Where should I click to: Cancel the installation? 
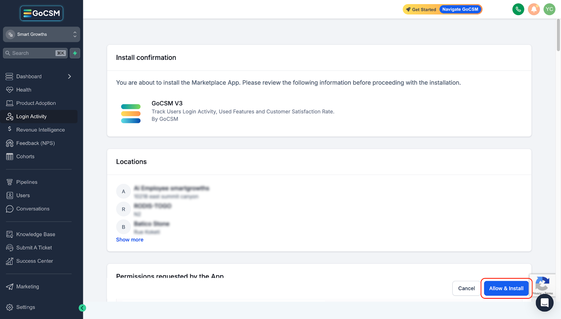pyautogui.click(x=466, y=288)
